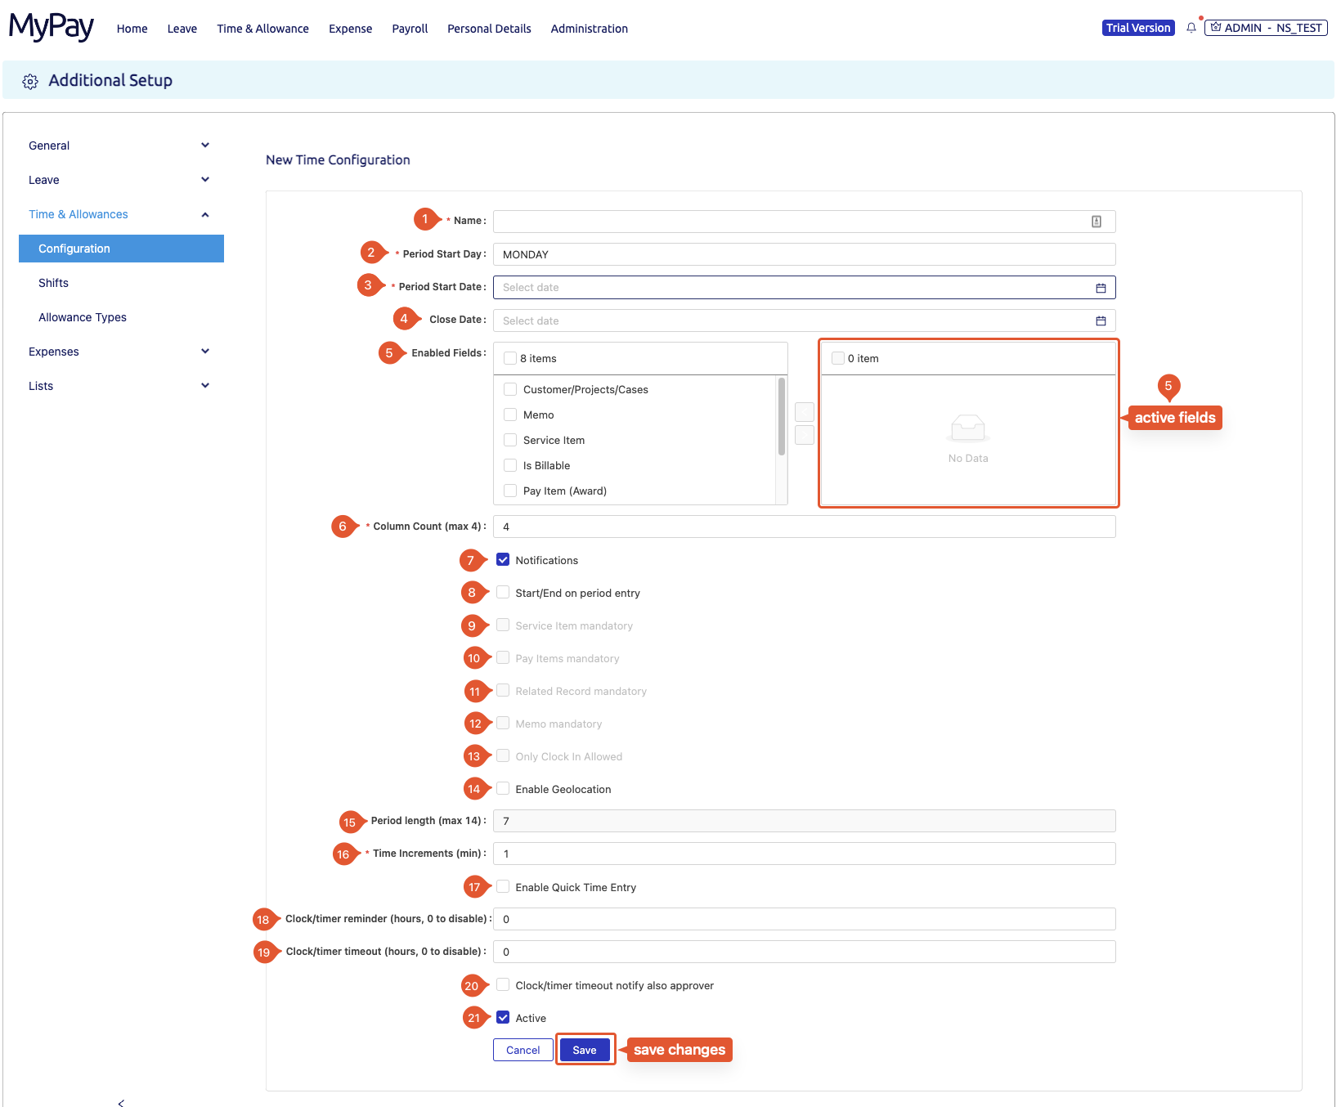Click the bottom transfer arrow between field lists
The width and height of the screenshot is (1341, 1107).
pos(804,435)
